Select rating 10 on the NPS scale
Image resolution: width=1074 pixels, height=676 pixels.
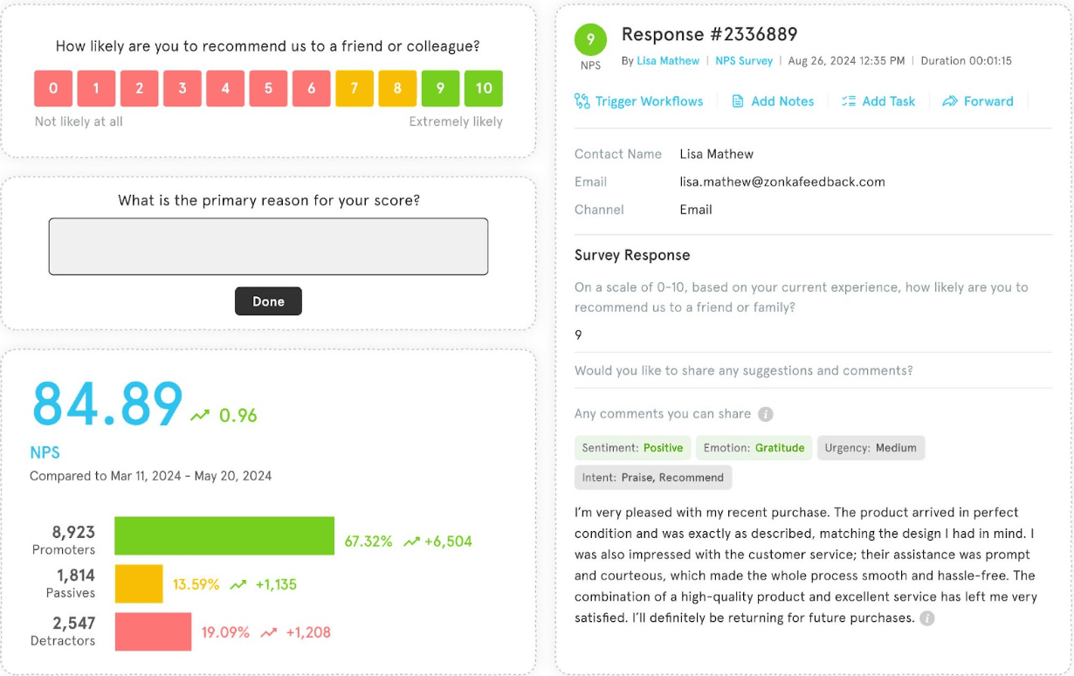click(x=484, y=88)
